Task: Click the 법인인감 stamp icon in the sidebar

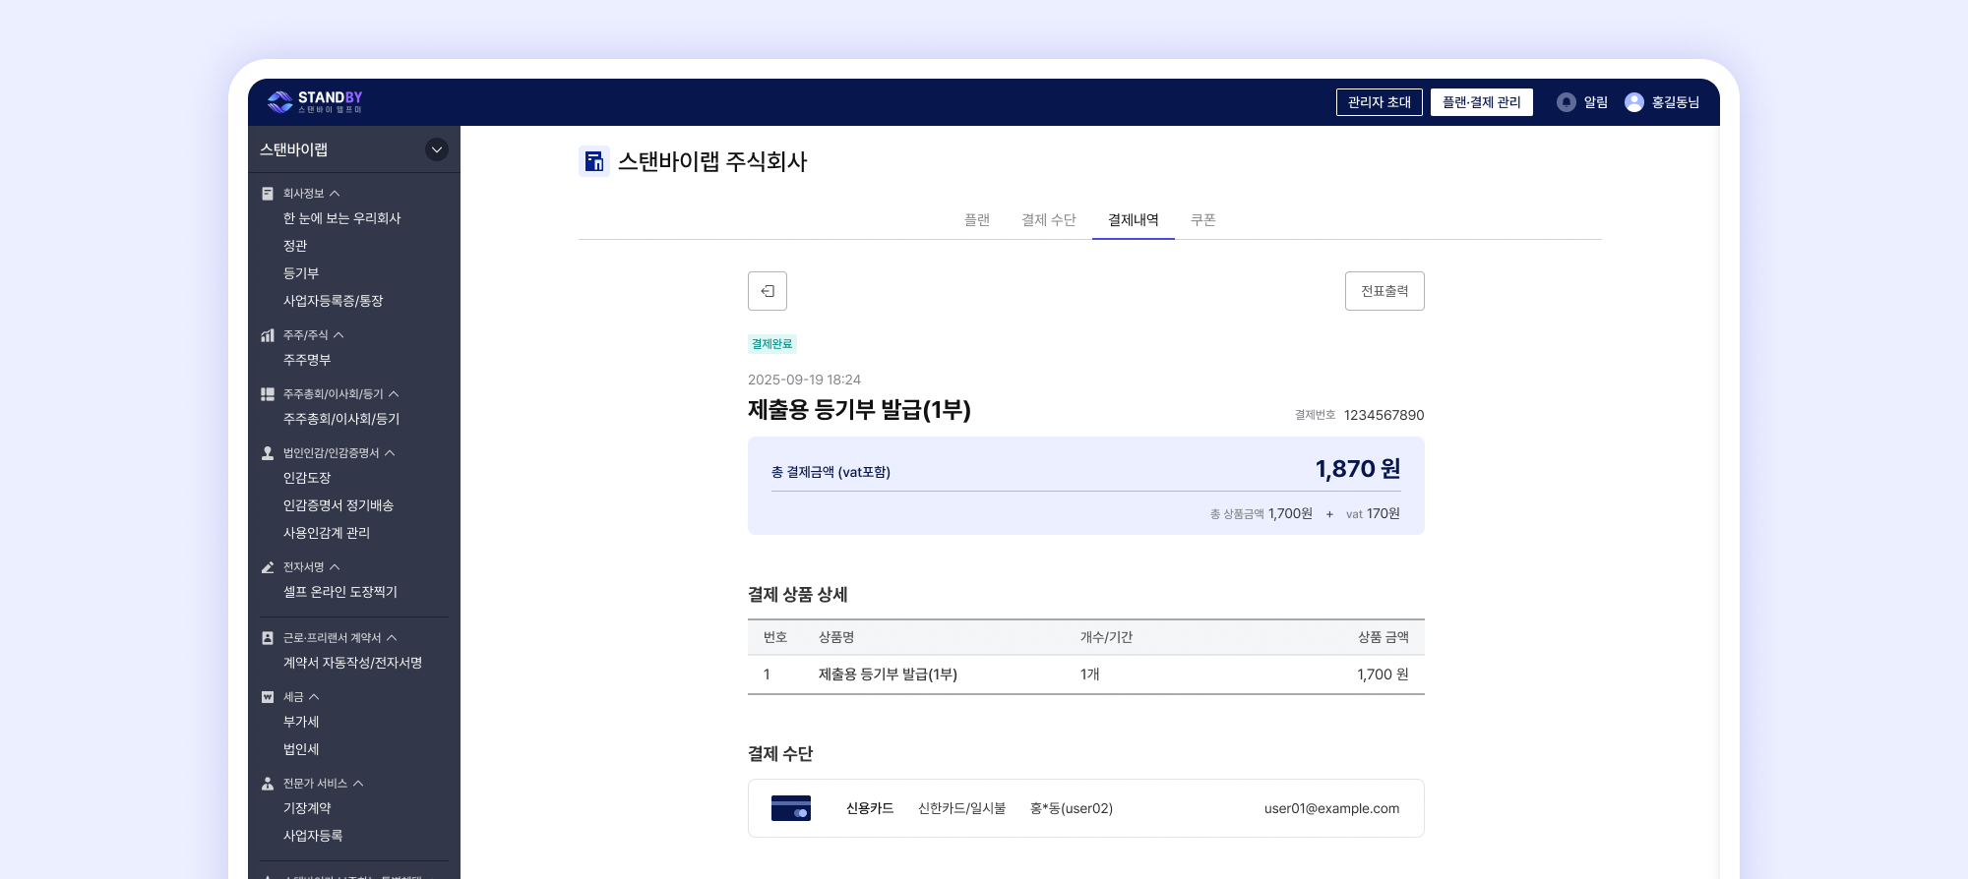Action: point(268,453)
